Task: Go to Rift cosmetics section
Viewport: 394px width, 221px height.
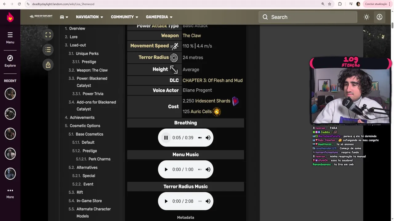Action: click(80, 192)
